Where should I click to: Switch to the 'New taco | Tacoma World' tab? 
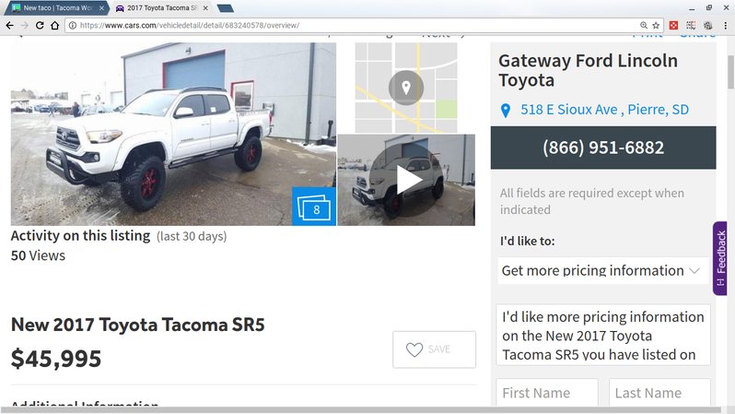coord(55,8)
